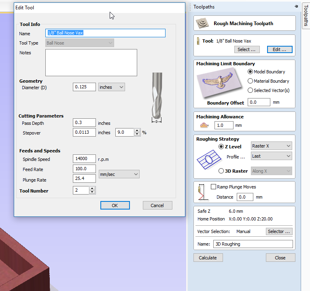
Task: Click the Notes text area
Action: (91, 62)
